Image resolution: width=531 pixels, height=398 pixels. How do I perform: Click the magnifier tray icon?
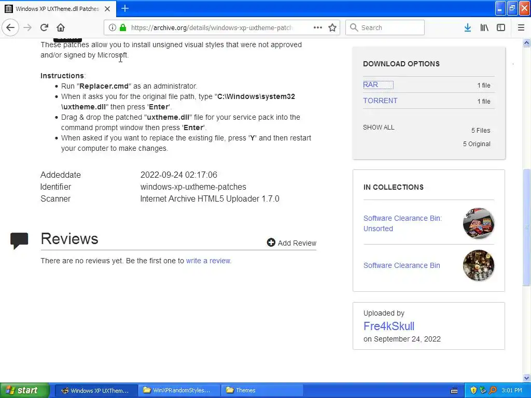(493, 390)
